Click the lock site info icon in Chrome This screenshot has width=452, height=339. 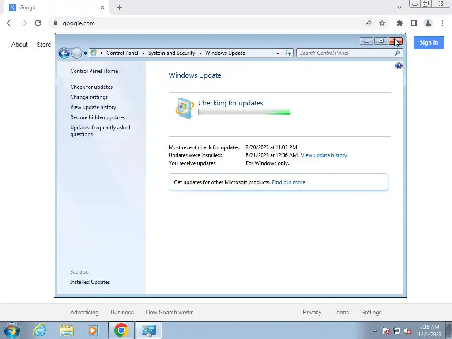[x=56, y=23]
